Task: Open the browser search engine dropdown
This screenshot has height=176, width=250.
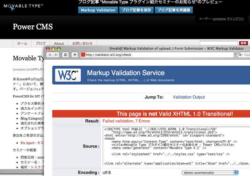Action: pyautogui.click(x=240, y=55)
